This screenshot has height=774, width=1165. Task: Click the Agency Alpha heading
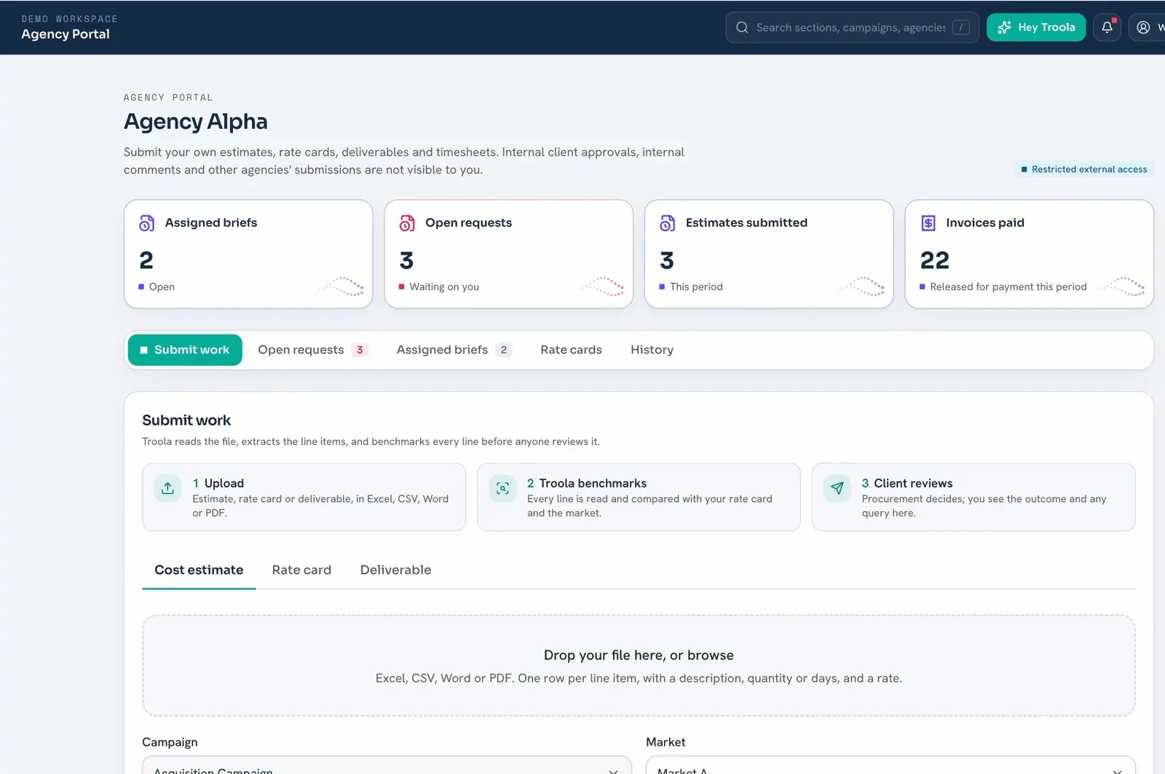tap(196, 121)
